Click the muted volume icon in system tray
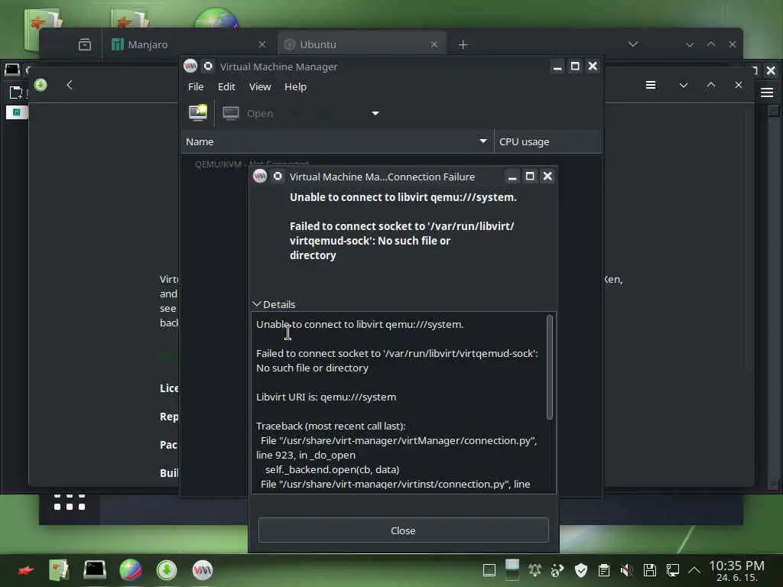The image size is (783, 587). (626, 569)
